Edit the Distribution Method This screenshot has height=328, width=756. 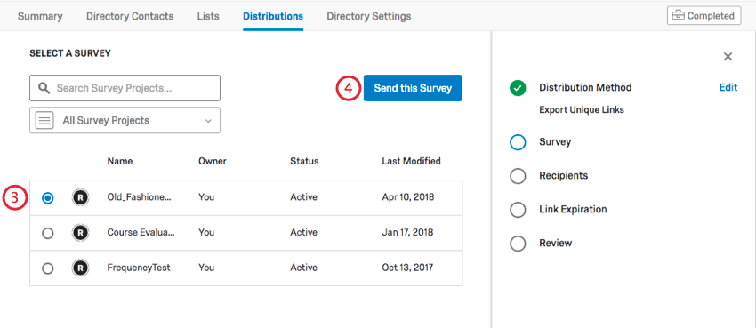click(728, 88)
